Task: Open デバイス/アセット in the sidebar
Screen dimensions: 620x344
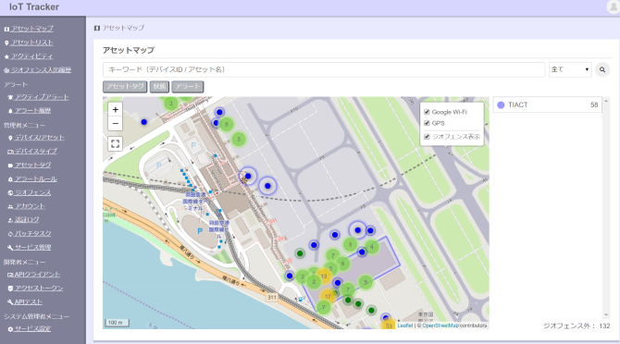Action: (39, 138)
